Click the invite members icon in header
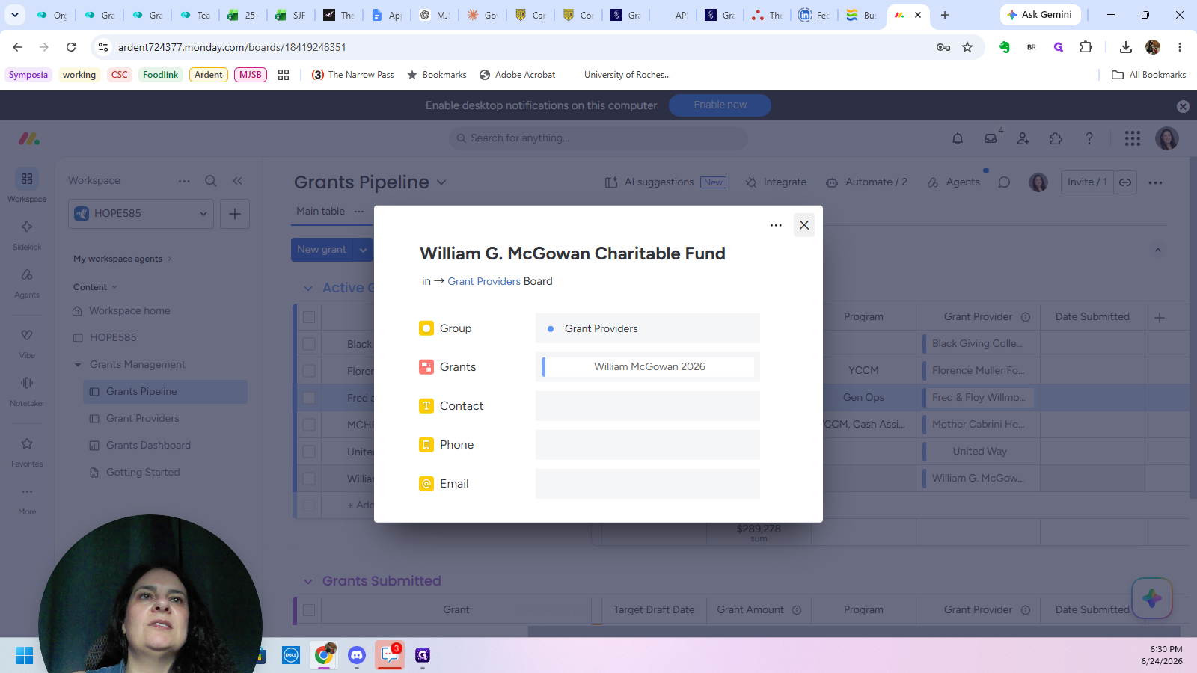This screenshot has width=1197, height=673. 1023,138
